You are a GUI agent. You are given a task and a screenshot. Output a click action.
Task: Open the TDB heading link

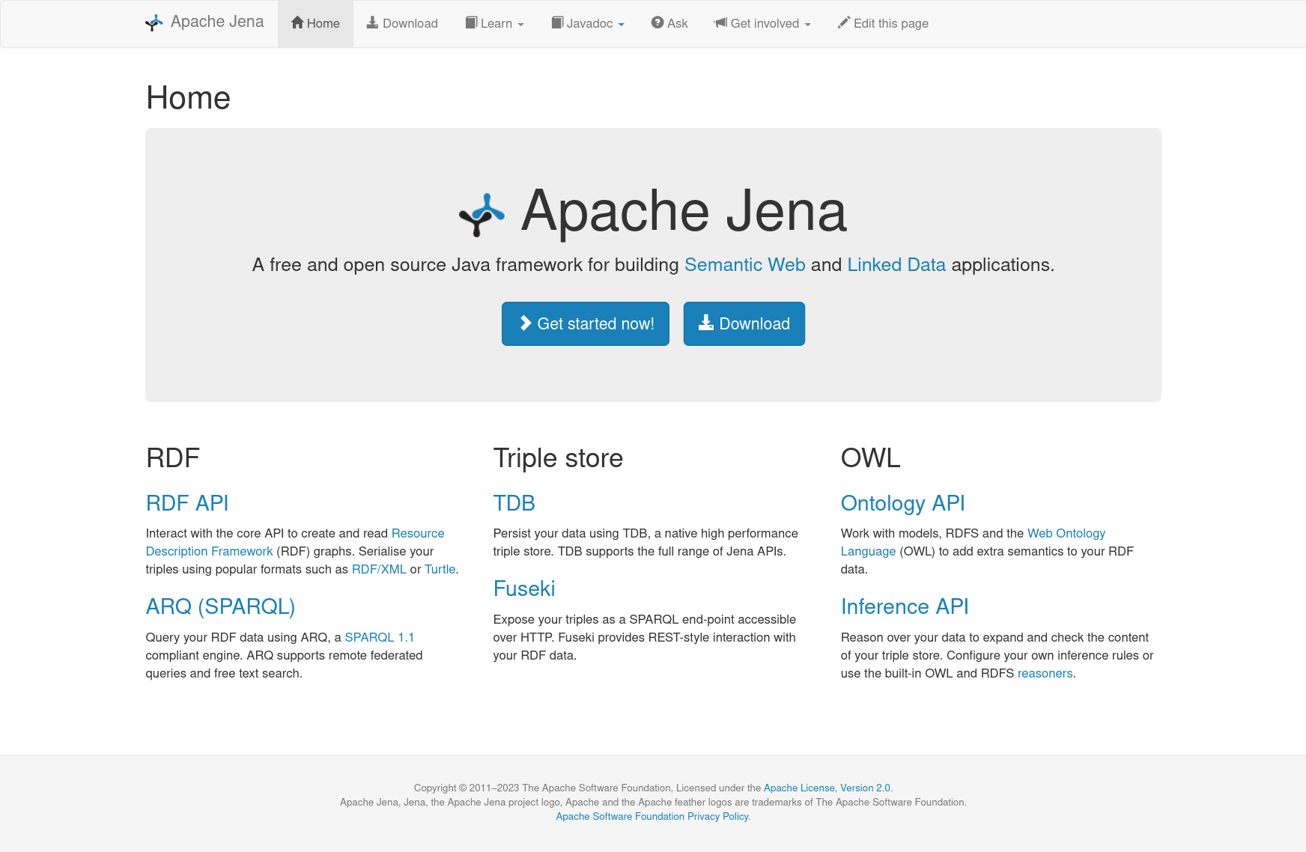click(x=514, y=503)
